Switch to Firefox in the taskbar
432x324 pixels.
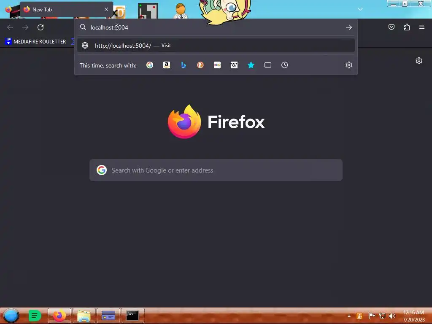59,316
